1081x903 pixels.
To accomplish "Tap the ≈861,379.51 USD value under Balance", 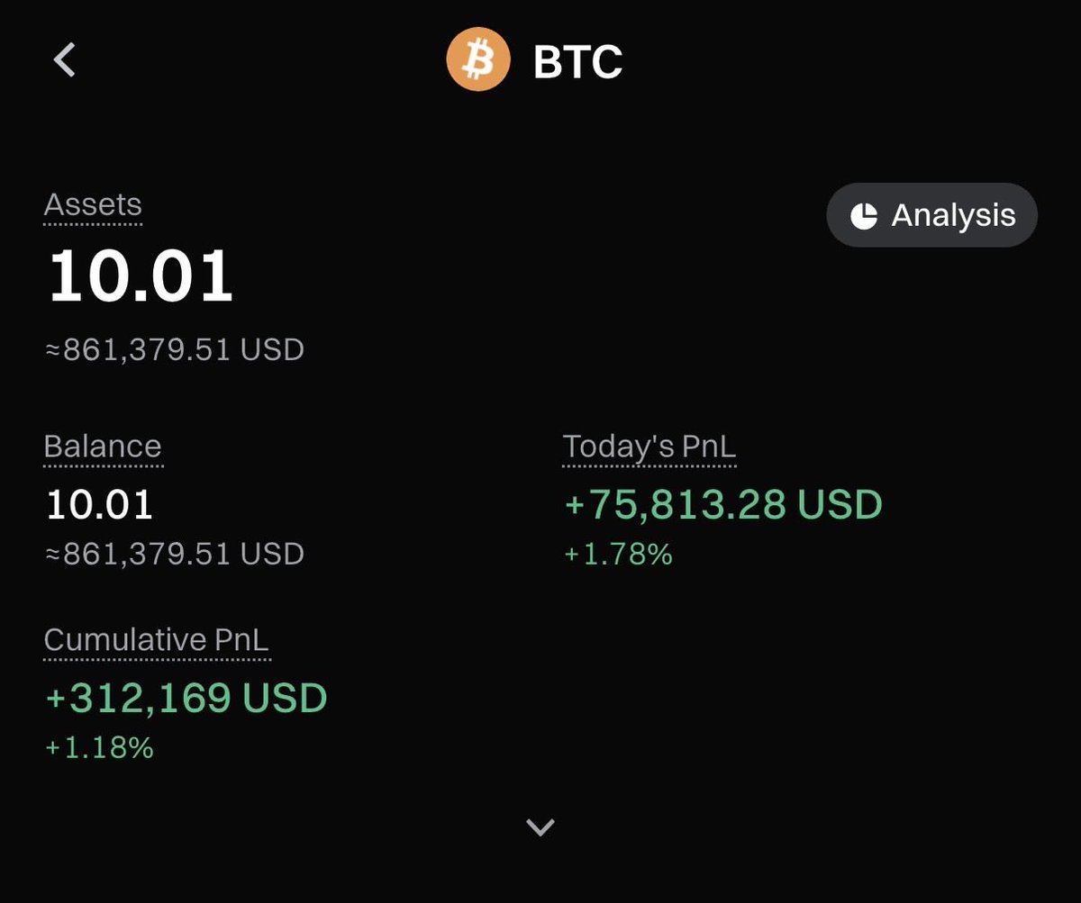I will pyautogui.click(x=174, y=554).
